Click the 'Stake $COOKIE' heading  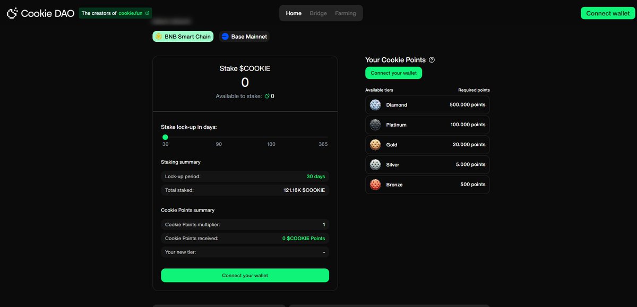[x=245, y=68]
